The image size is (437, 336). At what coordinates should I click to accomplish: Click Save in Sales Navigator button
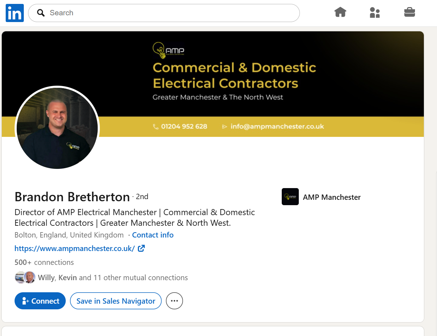pyautogui.click(x=116, y=301)
